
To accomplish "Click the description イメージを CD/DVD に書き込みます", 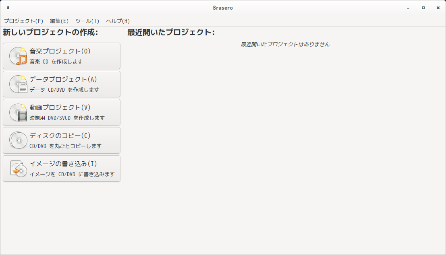I will 72,174.
